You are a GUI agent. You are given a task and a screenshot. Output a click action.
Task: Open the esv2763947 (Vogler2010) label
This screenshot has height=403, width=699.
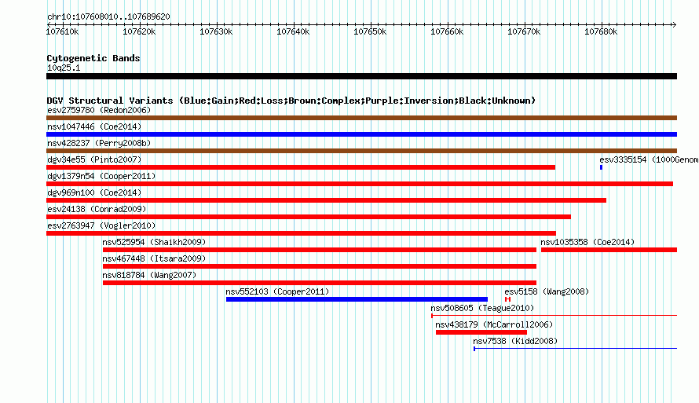coord(101,225)
